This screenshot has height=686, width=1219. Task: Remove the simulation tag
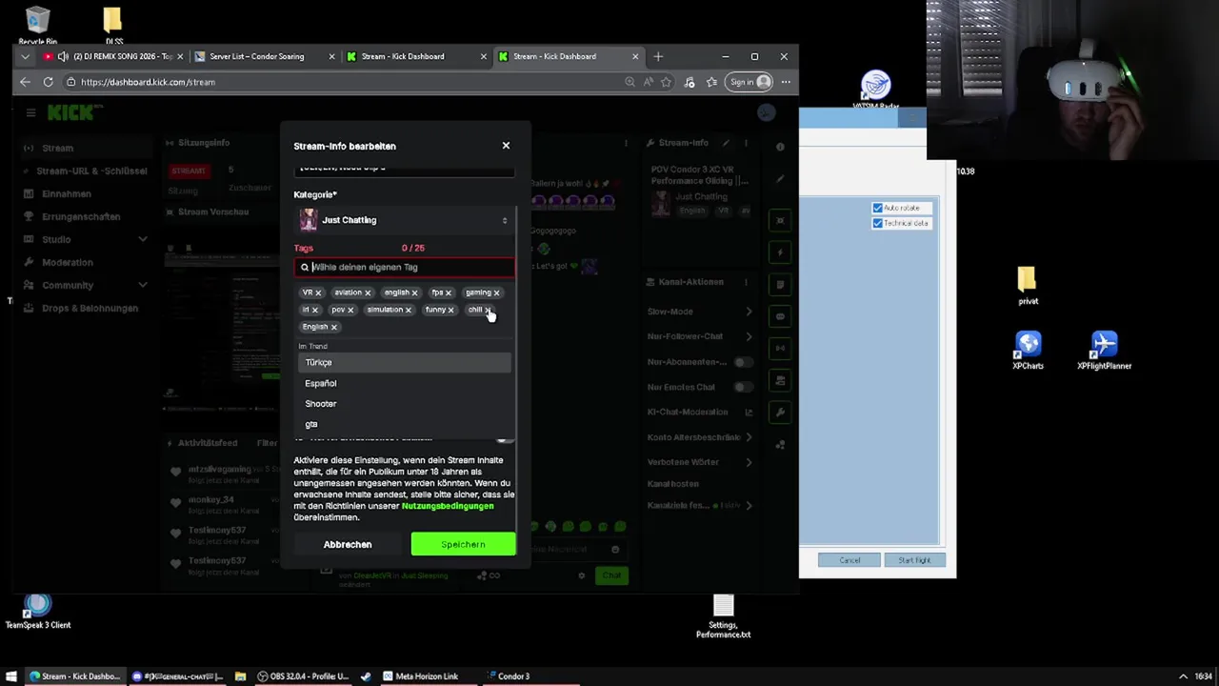click(x=408, y=310)
